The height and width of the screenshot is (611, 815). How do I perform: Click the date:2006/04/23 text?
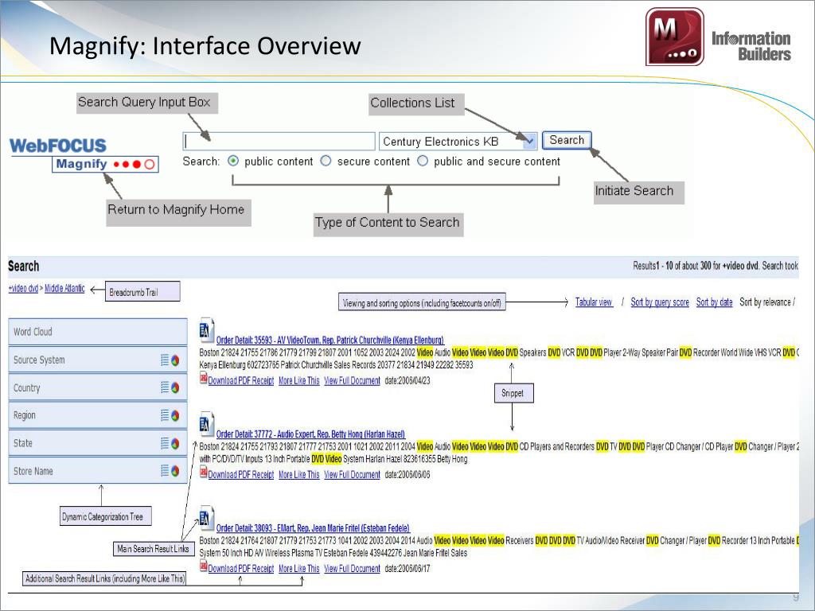coord(407,381)
